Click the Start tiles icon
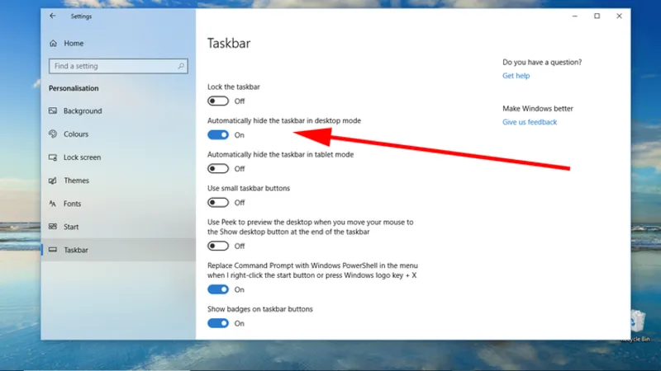This screenshot has height=371, width=661. [x=53, y=226]
